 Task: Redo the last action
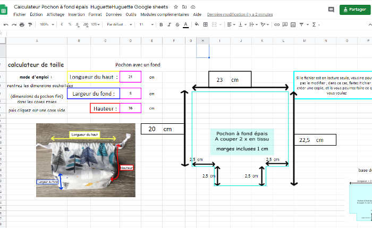[14, 24]
